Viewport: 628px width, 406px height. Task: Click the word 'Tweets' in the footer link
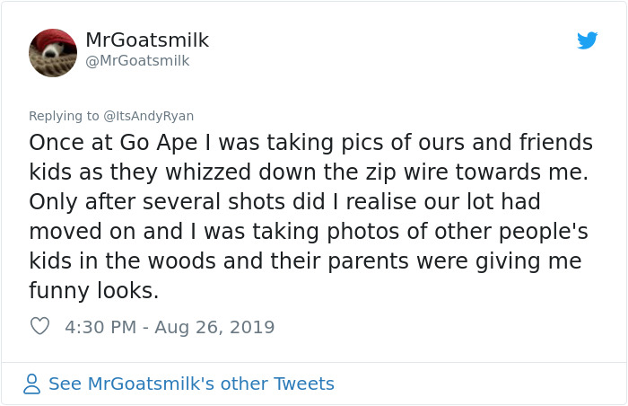click(304, 384)
